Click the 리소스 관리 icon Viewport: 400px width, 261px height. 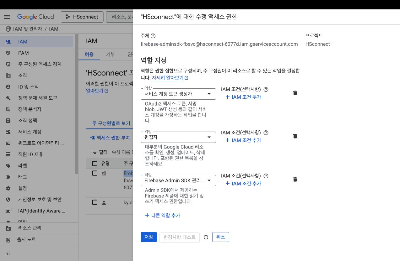[x=8, y=228]
